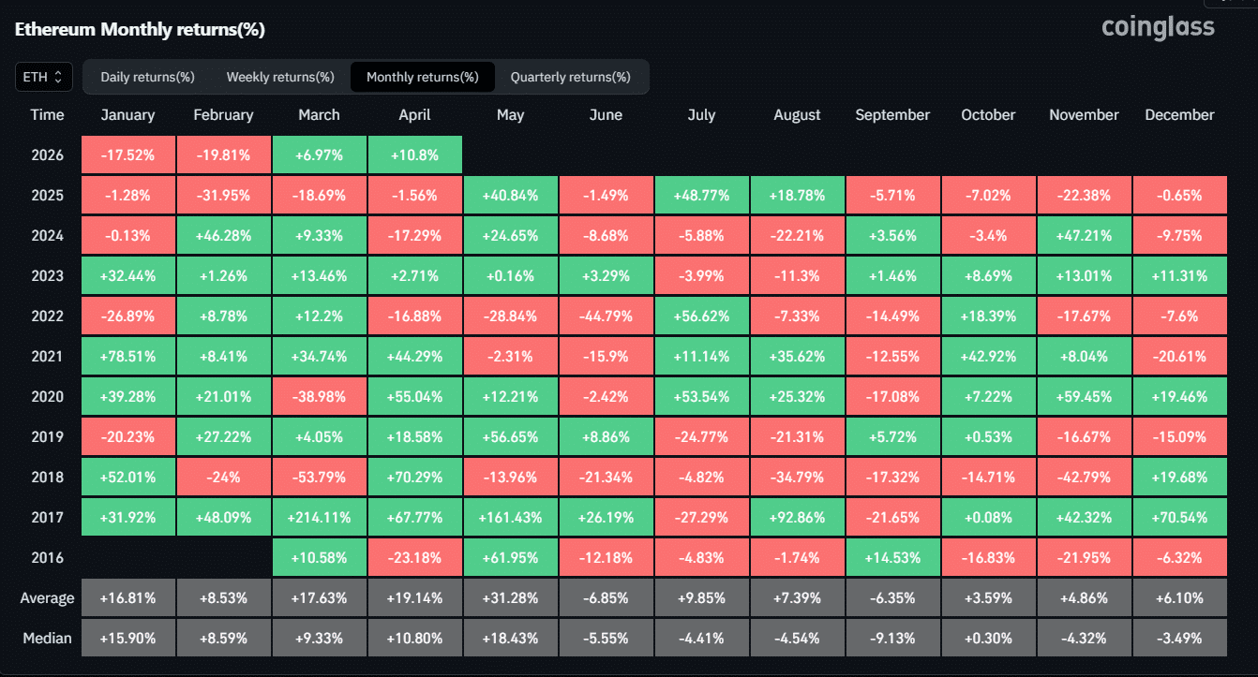The height and width of the screenshot is (677, 1258).
Task: Switch to Daily returns(%) tab
Action: 147,77
